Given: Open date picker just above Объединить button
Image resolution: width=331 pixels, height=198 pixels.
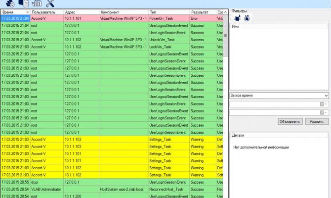Looking at the screenshot, I should pyautogui.click(x=323, y=112).
